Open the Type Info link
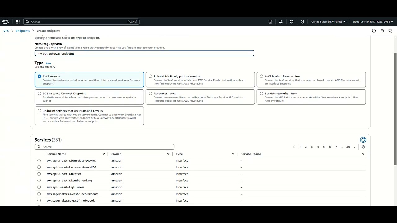 [48, 63]
